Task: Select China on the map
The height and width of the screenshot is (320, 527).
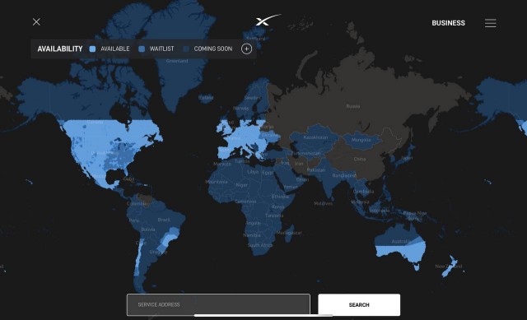Action: coord(360,159)
